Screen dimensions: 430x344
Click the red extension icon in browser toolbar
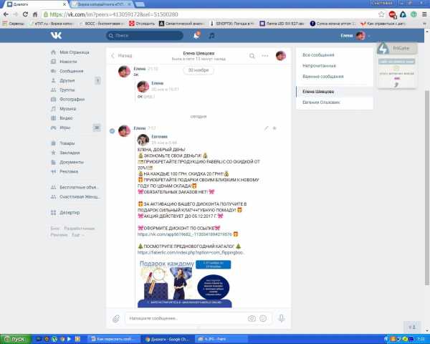(393, 14)
